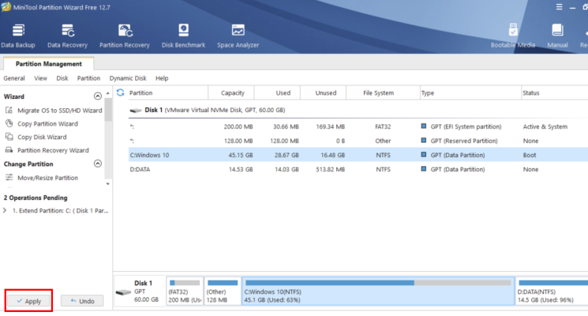Start Copy Partition Wizard
Screen dimensions: 588x316
pyautogui.click(x=47, y=123)
